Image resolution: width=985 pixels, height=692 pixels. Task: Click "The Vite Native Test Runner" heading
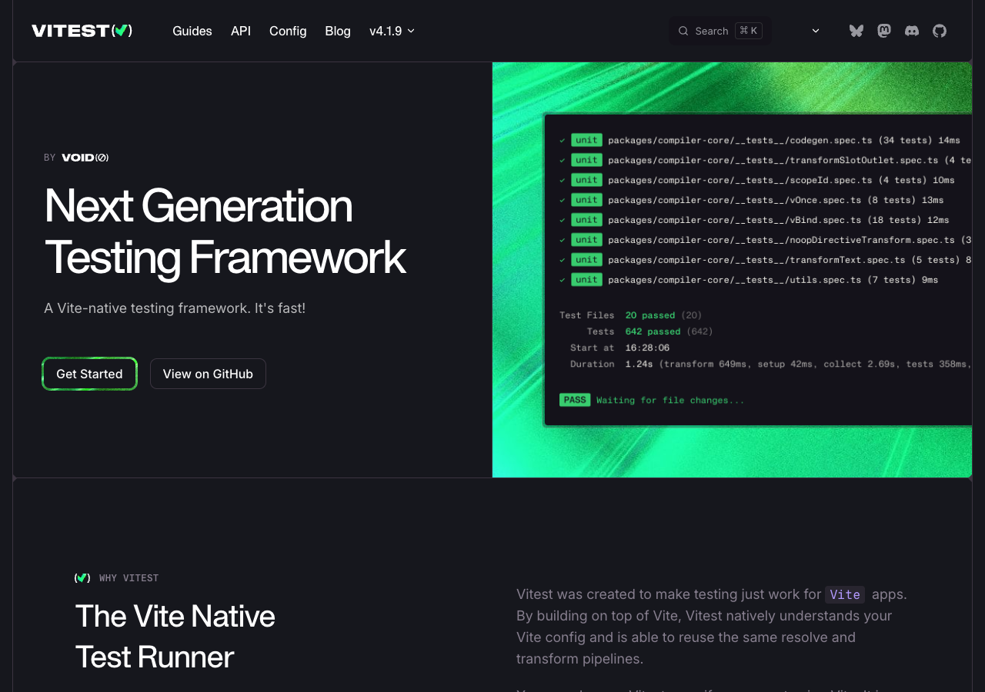pos(175,637)
